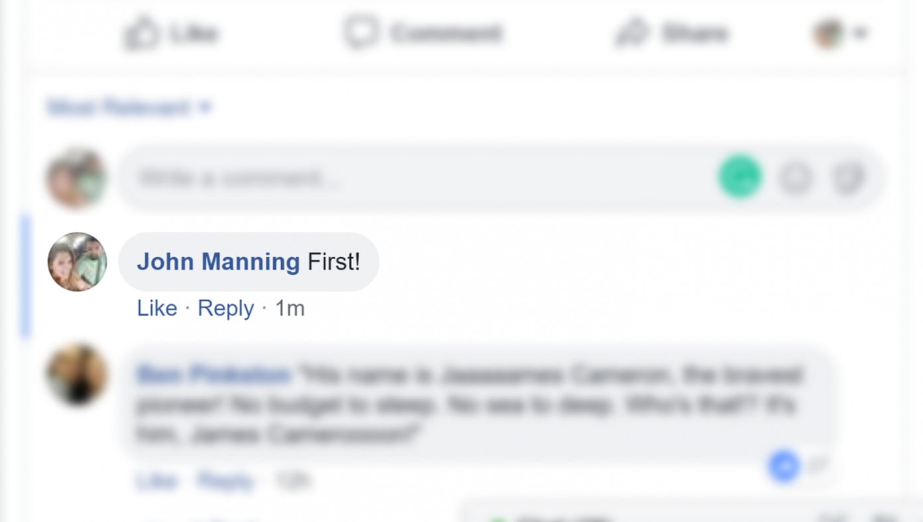Open the emoji picker in the comment box

796,178
